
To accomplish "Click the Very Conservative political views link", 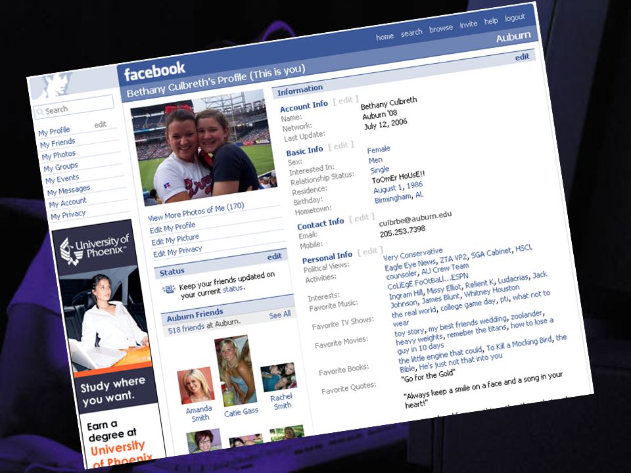I will point(413,254).
